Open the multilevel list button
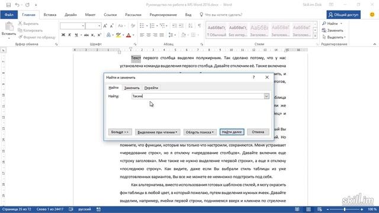379x213 pixels. (162, 25)
